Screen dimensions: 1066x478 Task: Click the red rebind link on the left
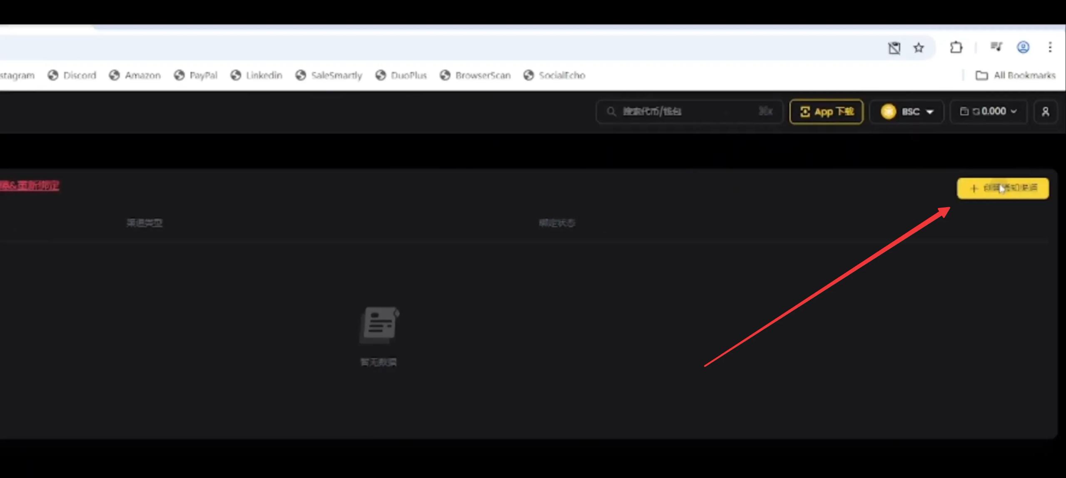[x=29, y=186]
